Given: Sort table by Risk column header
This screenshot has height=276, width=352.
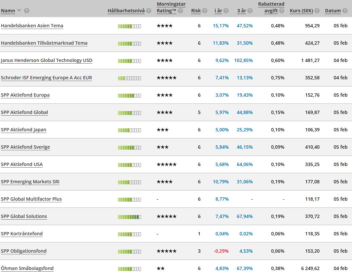Looking at the screenshot, I should [196, 11].
